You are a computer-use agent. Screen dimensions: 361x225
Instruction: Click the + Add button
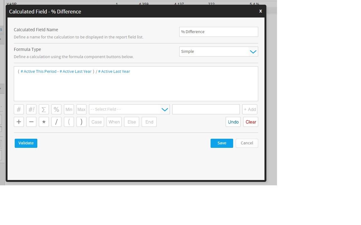coord(250,109)
